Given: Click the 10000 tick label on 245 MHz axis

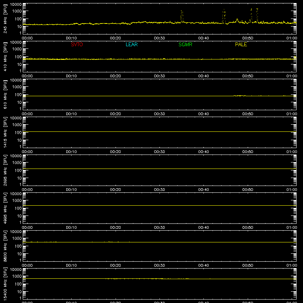Looking at the screenshot, I should (x=16, y=5).
